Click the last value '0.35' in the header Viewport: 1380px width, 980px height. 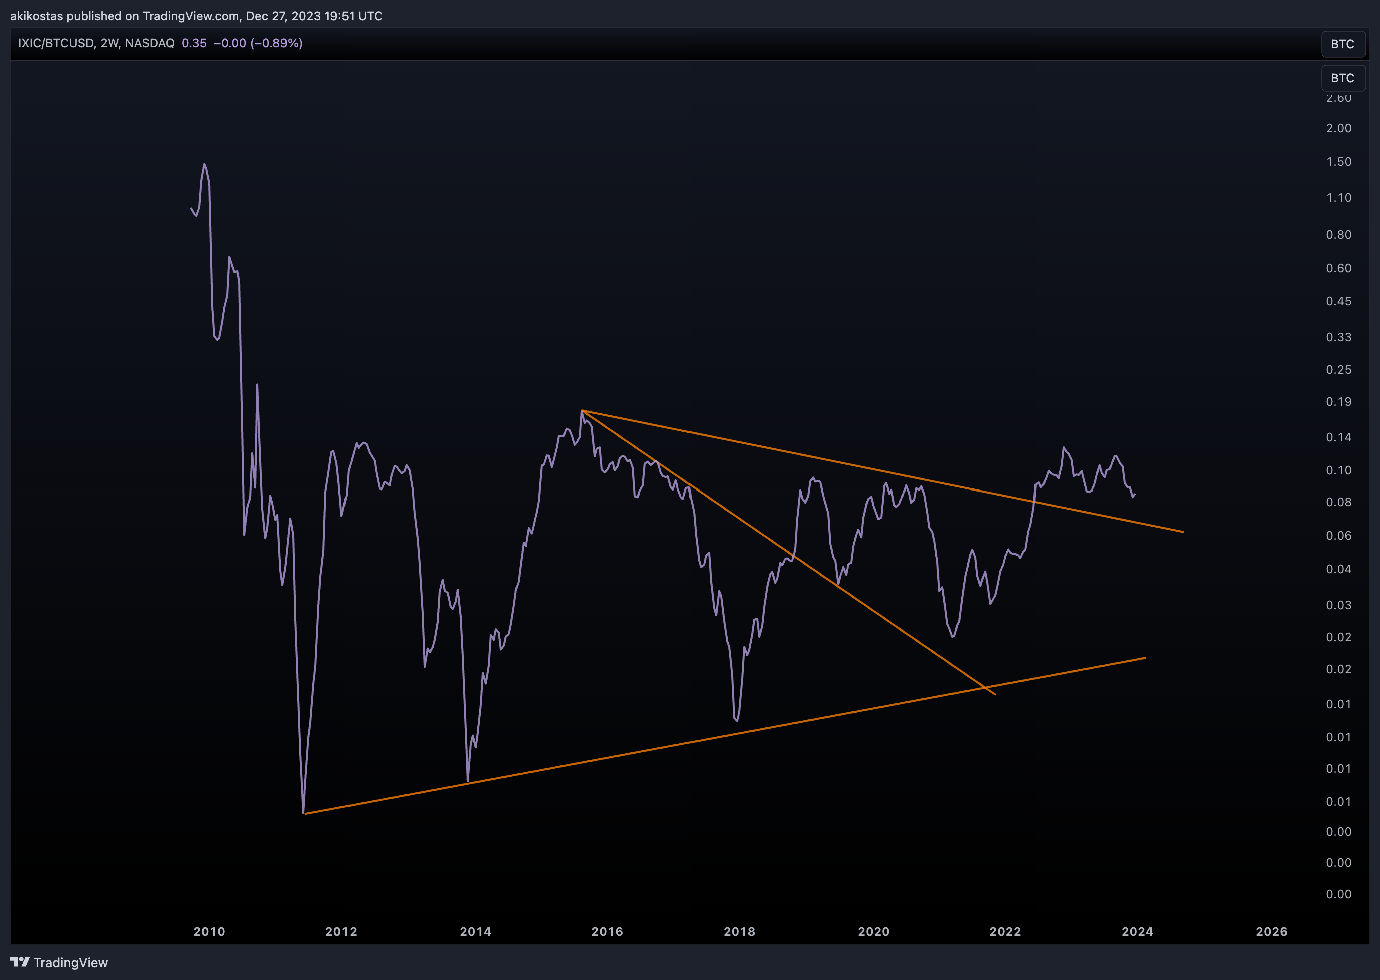(194, 43)
